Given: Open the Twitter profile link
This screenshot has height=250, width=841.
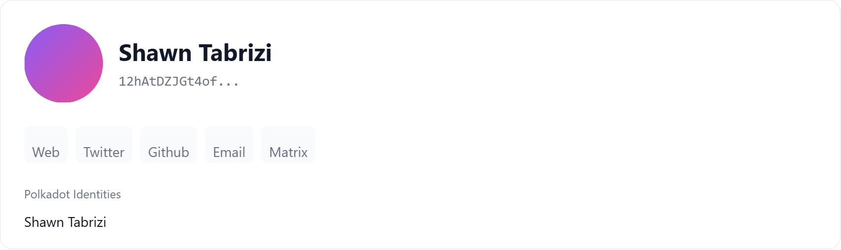Looking at the screenshot, I should (104, 146).
